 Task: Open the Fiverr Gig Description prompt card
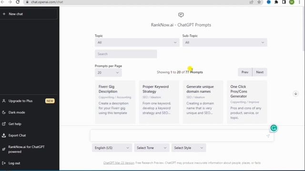pyautogui.click(x=115, y=102)
